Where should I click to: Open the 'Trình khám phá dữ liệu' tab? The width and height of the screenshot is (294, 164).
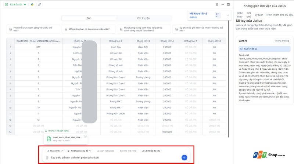(x=279, y=15)
